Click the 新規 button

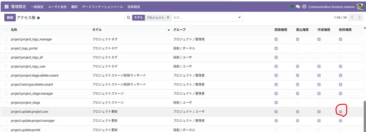pos(9,18)
